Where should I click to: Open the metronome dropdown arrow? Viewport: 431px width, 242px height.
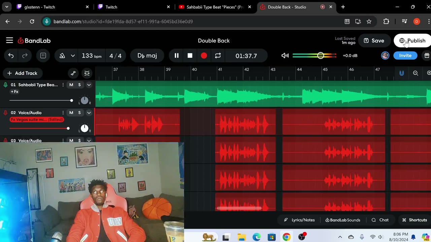73,56
